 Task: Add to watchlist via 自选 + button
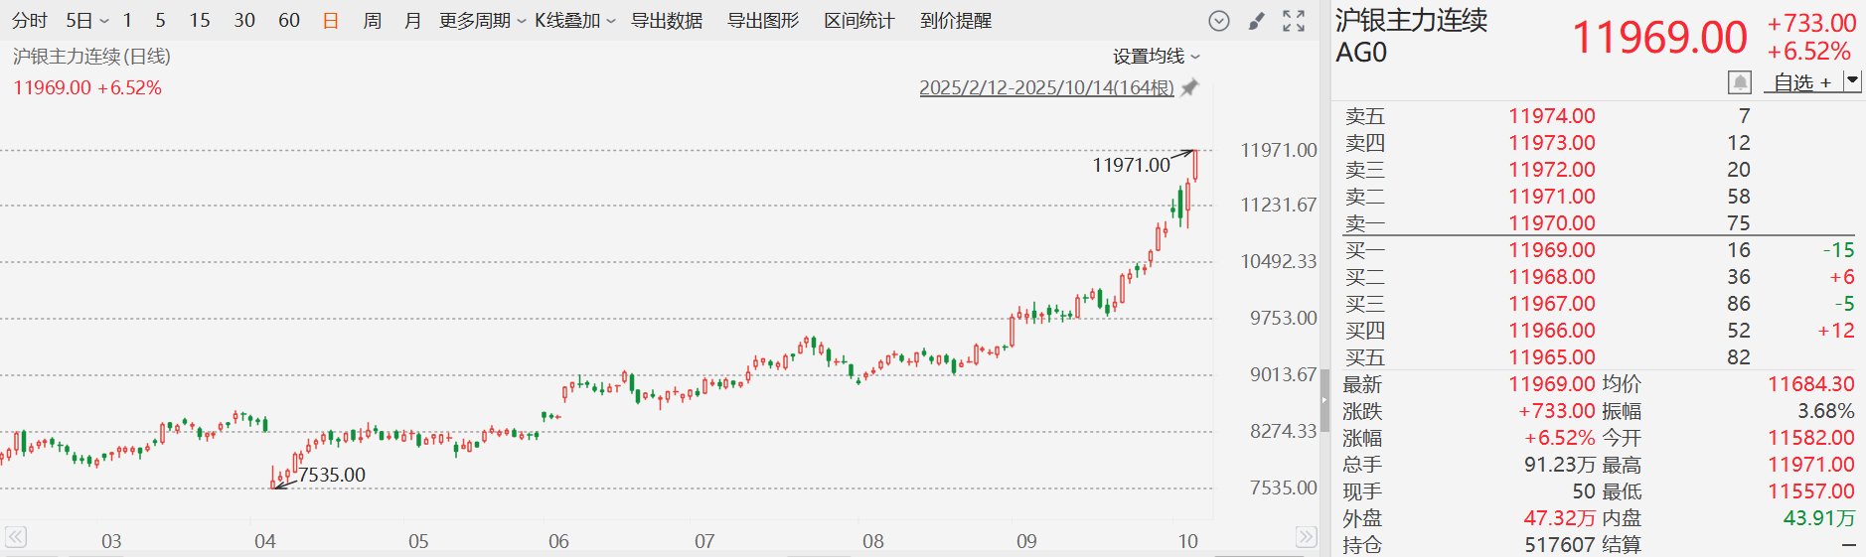pos(1802,82)
